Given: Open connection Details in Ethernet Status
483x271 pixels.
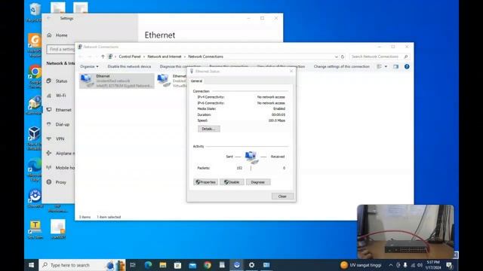Looking at the screenshot, I should [208, 129].
